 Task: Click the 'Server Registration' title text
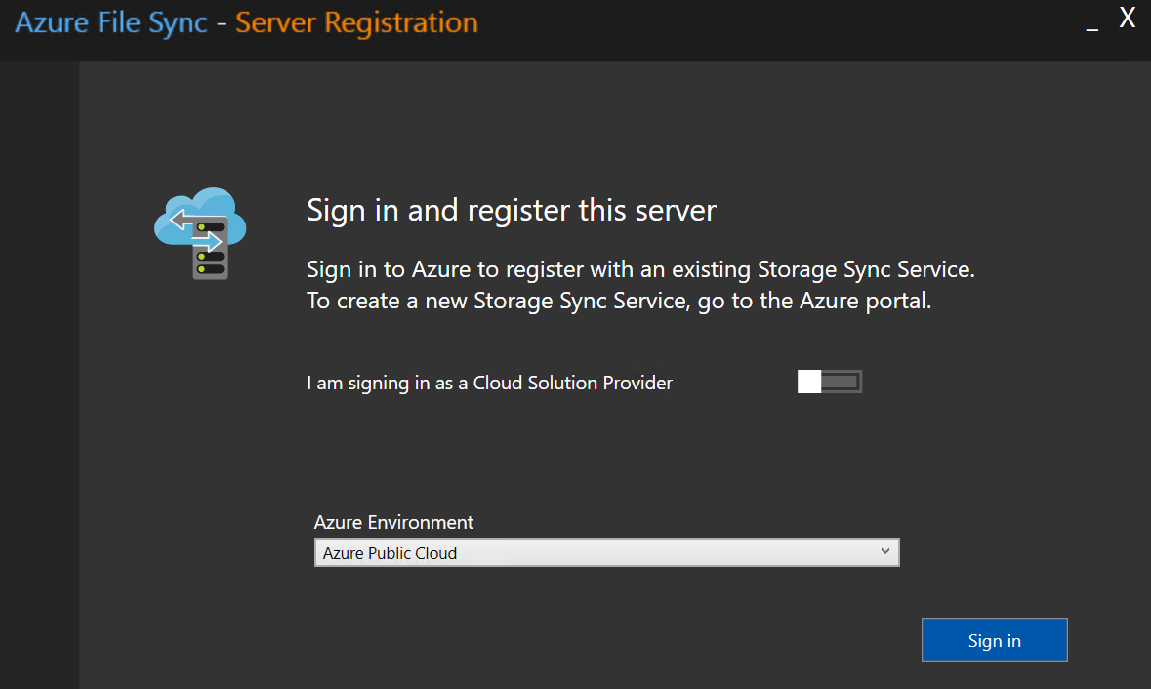pos(356,22)
